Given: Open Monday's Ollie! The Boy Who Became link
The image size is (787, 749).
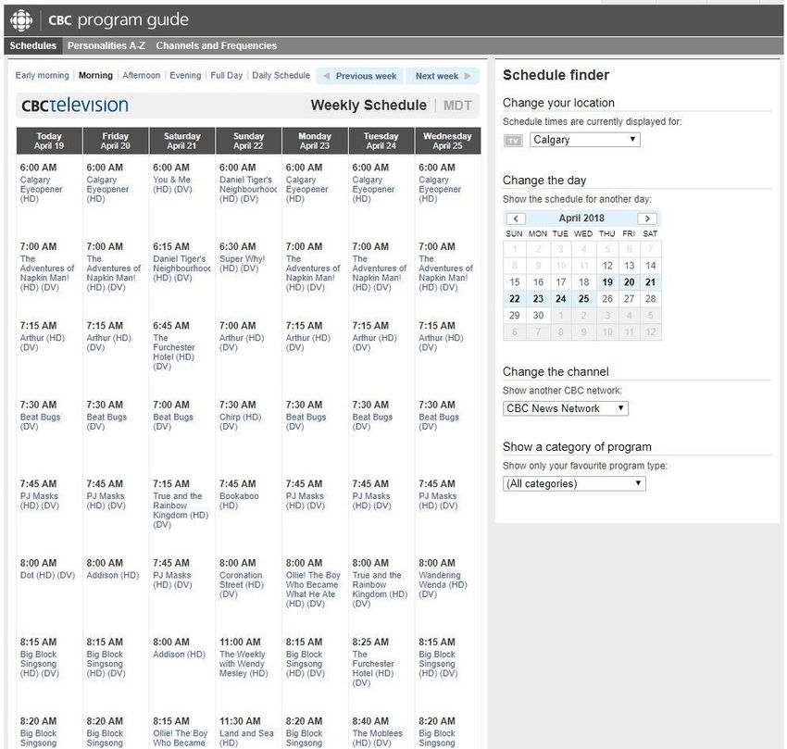Looking at the screenshot, I should (313, 590).
